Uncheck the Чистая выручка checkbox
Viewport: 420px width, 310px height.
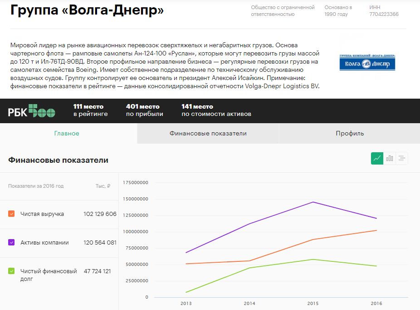12,214
